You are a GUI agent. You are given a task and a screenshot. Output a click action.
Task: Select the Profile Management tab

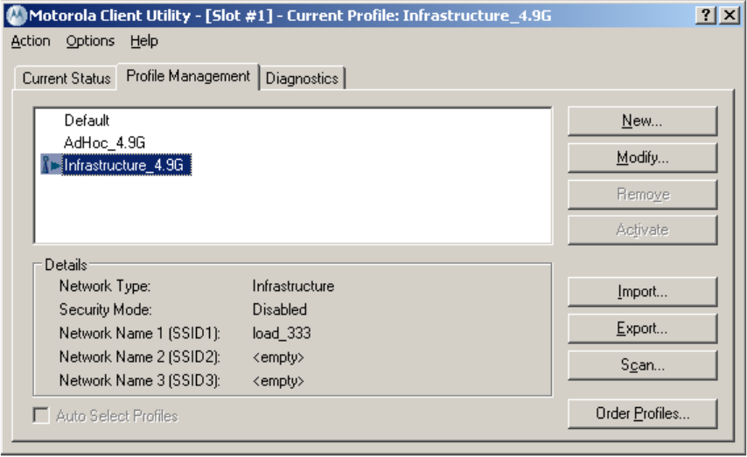tap(188, 76)
